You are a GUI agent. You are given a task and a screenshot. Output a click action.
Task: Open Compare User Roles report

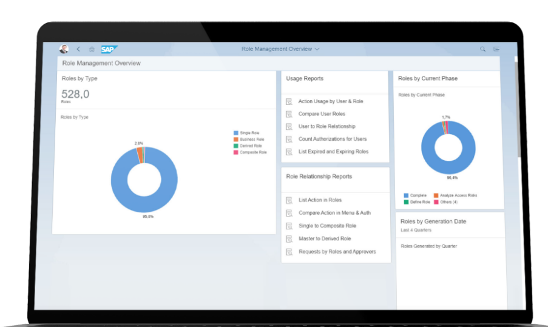point(322,114)
